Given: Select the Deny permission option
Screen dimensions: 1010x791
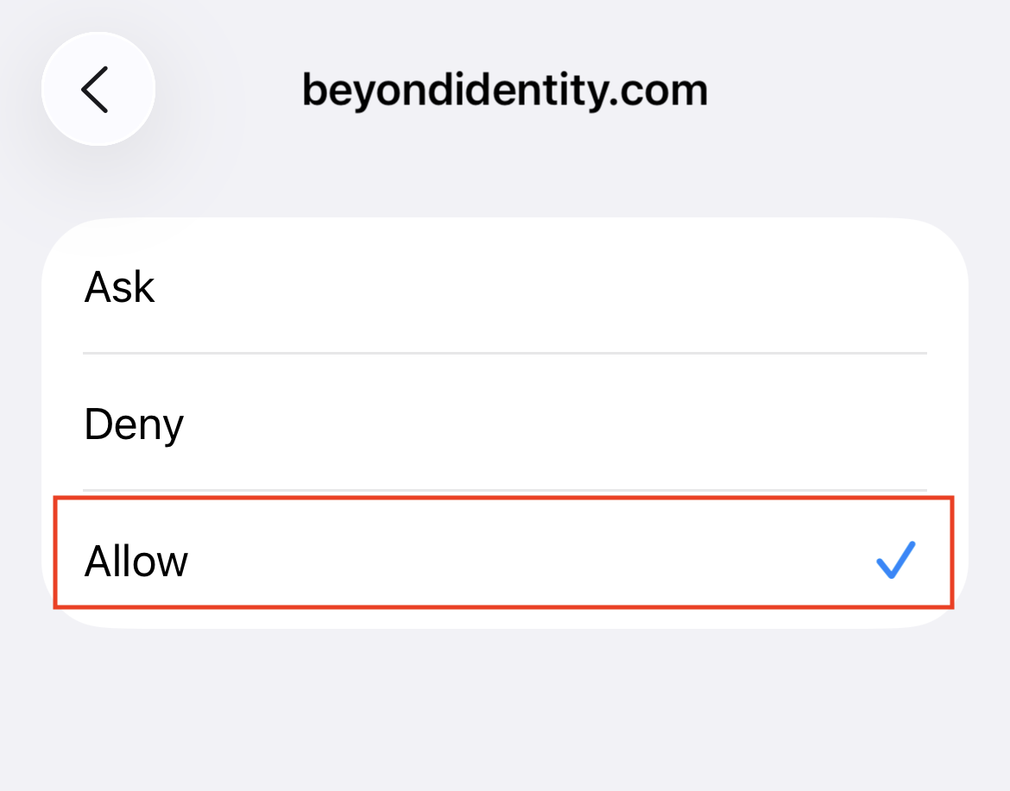Looking at the screenshot, I should pos(505,424).
